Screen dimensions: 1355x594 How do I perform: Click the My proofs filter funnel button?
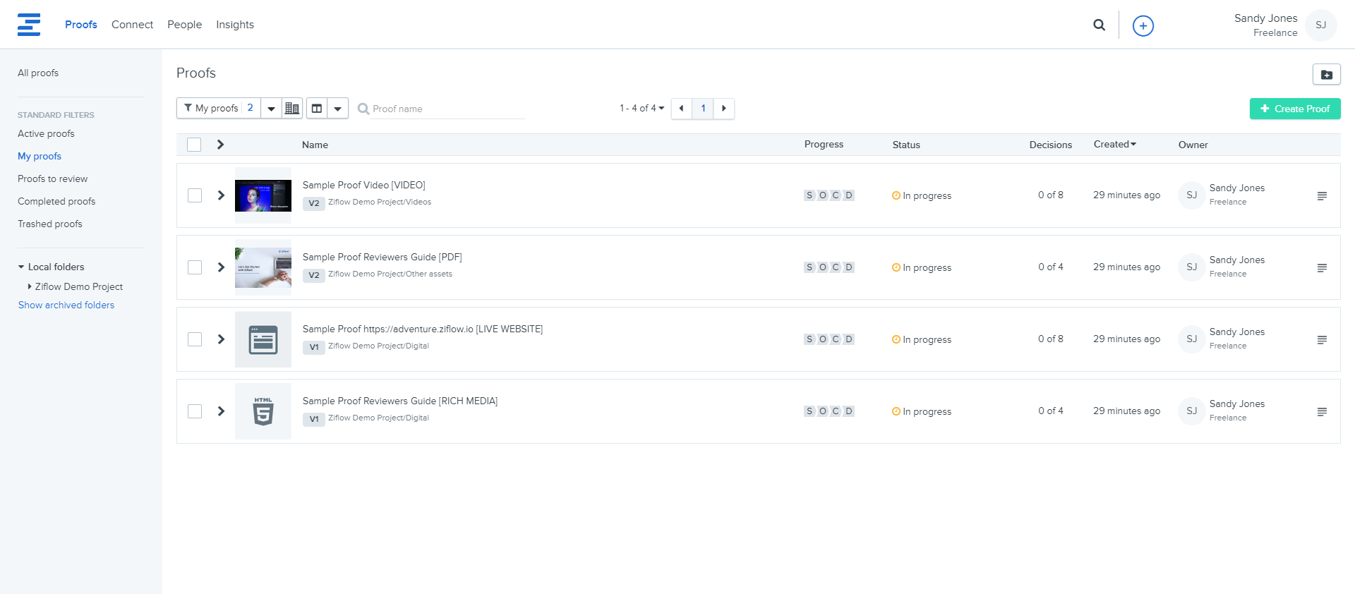coord(219,108)
